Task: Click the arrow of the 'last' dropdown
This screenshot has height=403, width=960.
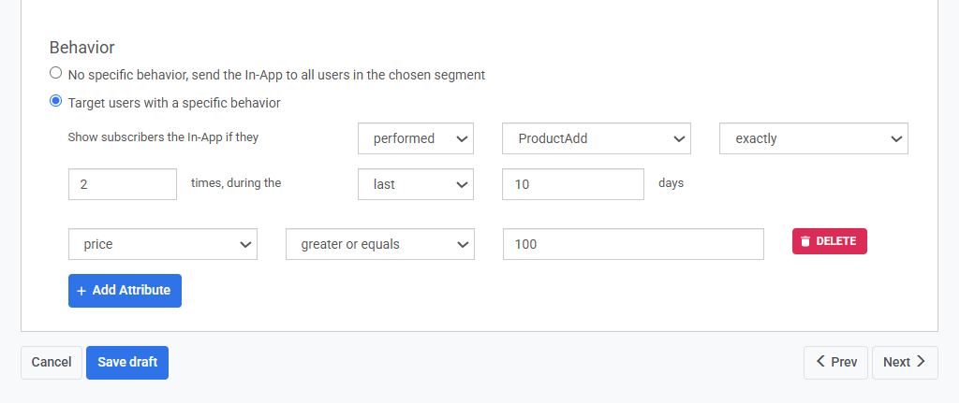Action: (461, 184)
